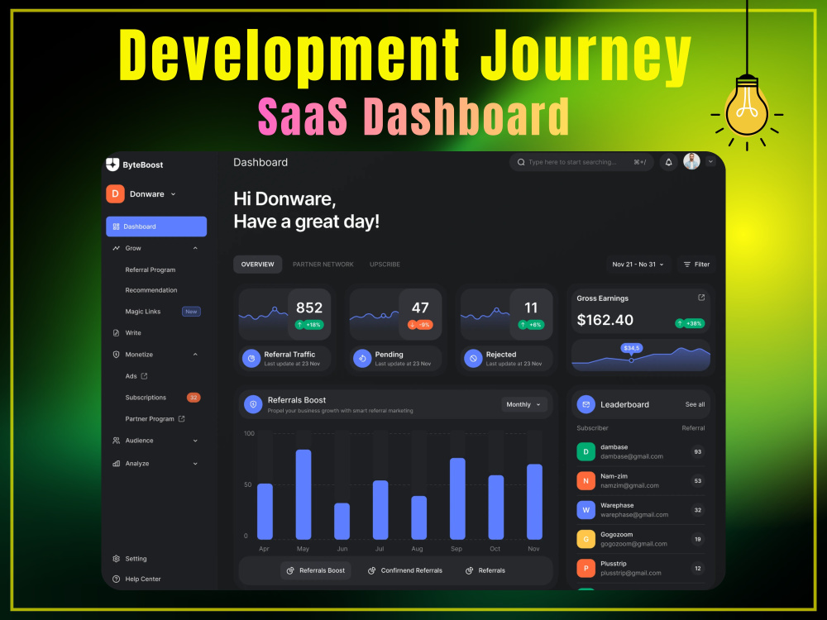This screenshot has height=620, width=827.
Task: Toggle Referrals Boost chart legend
Action: point(315,570)
